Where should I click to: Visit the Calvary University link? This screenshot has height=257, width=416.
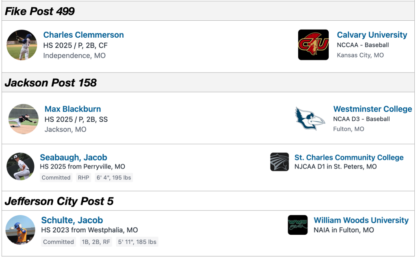(372, 35)
